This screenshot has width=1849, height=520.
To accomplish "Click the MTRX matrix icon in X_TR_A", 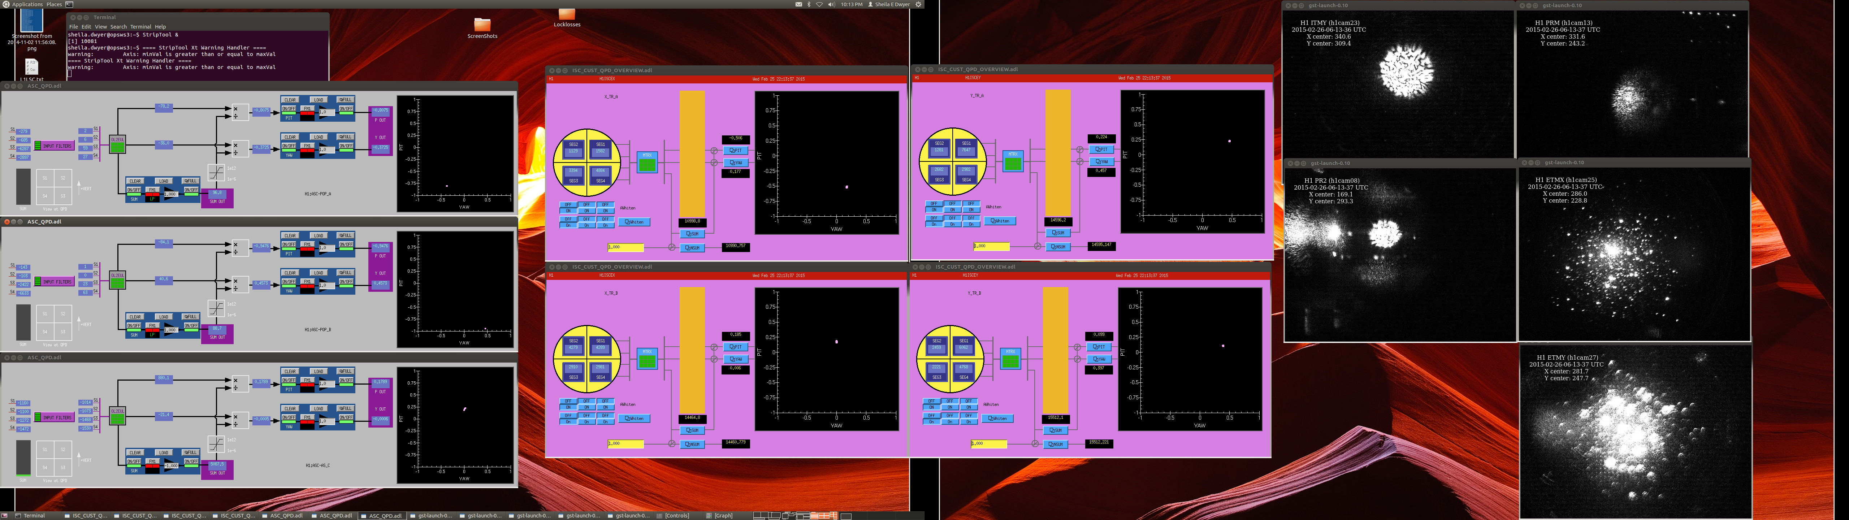I will 647,162.
